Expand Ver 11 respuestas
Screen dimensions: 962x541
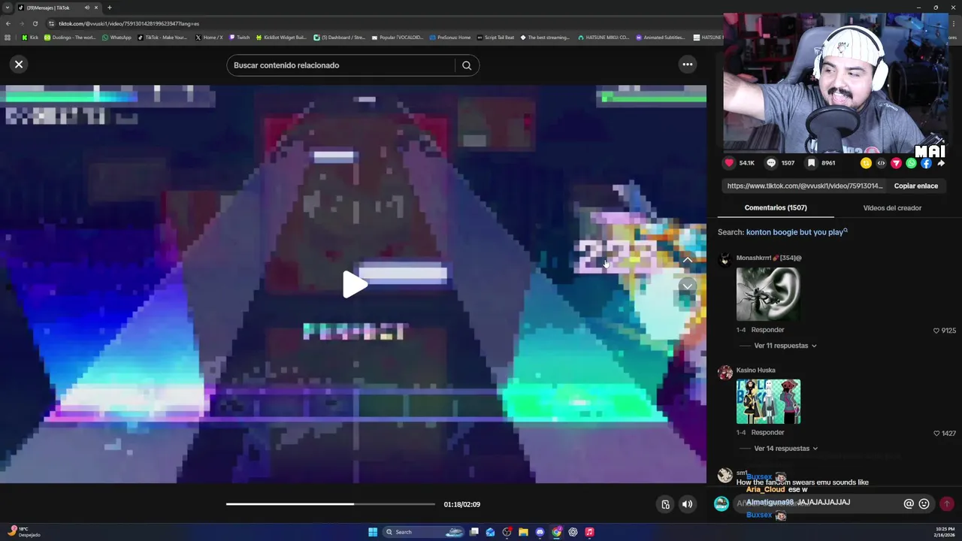click(x=785, y=346)
